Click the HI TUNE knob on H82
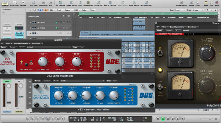The height and width of the screenshot is (123, 221). point(86,95)
